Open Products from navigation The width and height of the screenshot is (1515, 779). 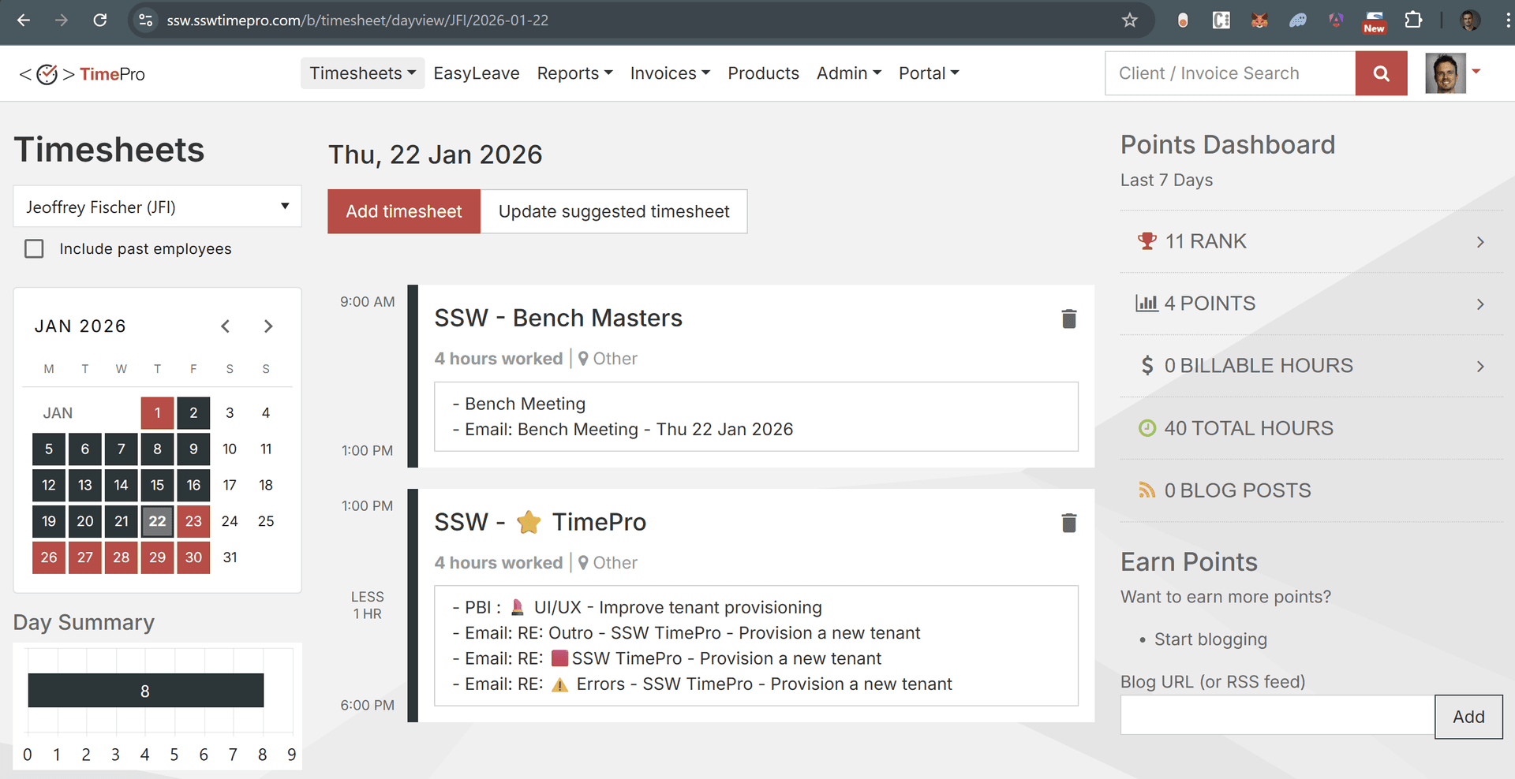[763, 73]
